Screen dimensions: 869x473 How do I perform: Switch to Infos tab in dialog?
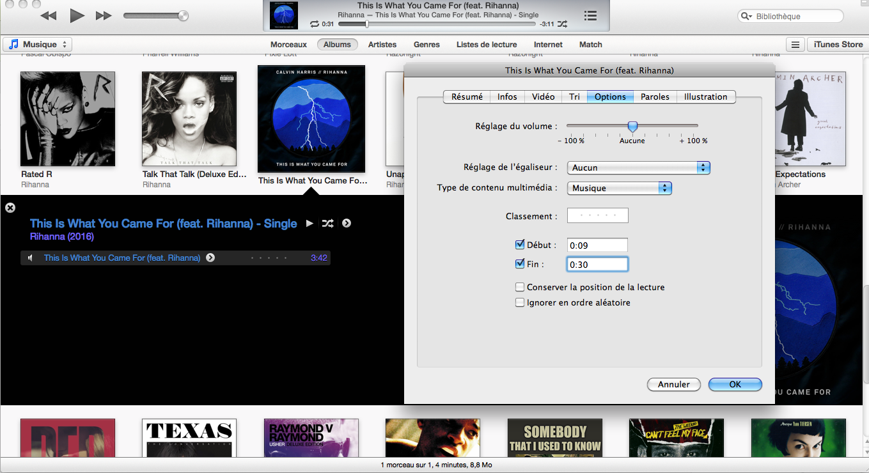click(507, 97)
